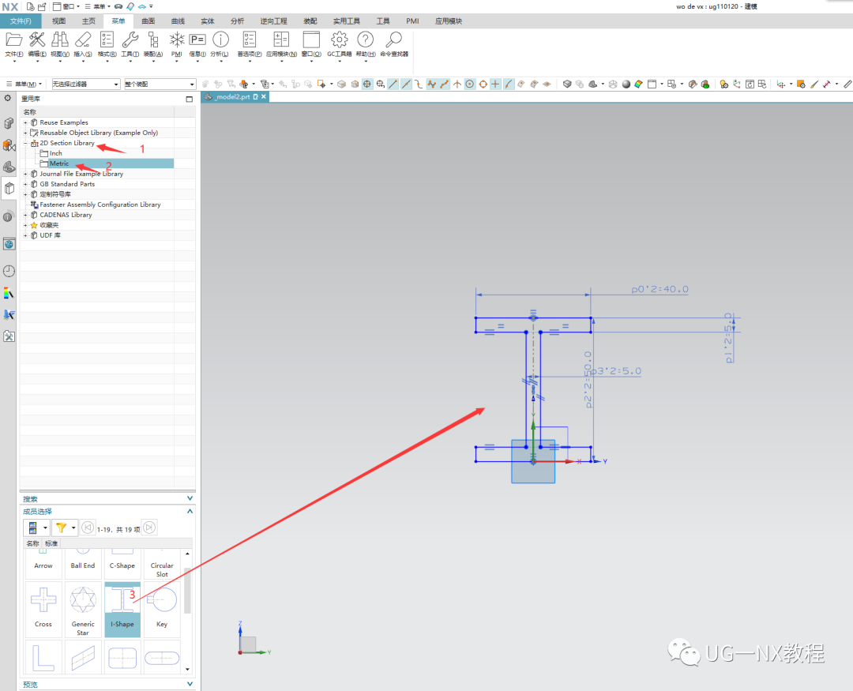Collapse the 2D Section Library node
853x691 pixels.
click(26, 144)
